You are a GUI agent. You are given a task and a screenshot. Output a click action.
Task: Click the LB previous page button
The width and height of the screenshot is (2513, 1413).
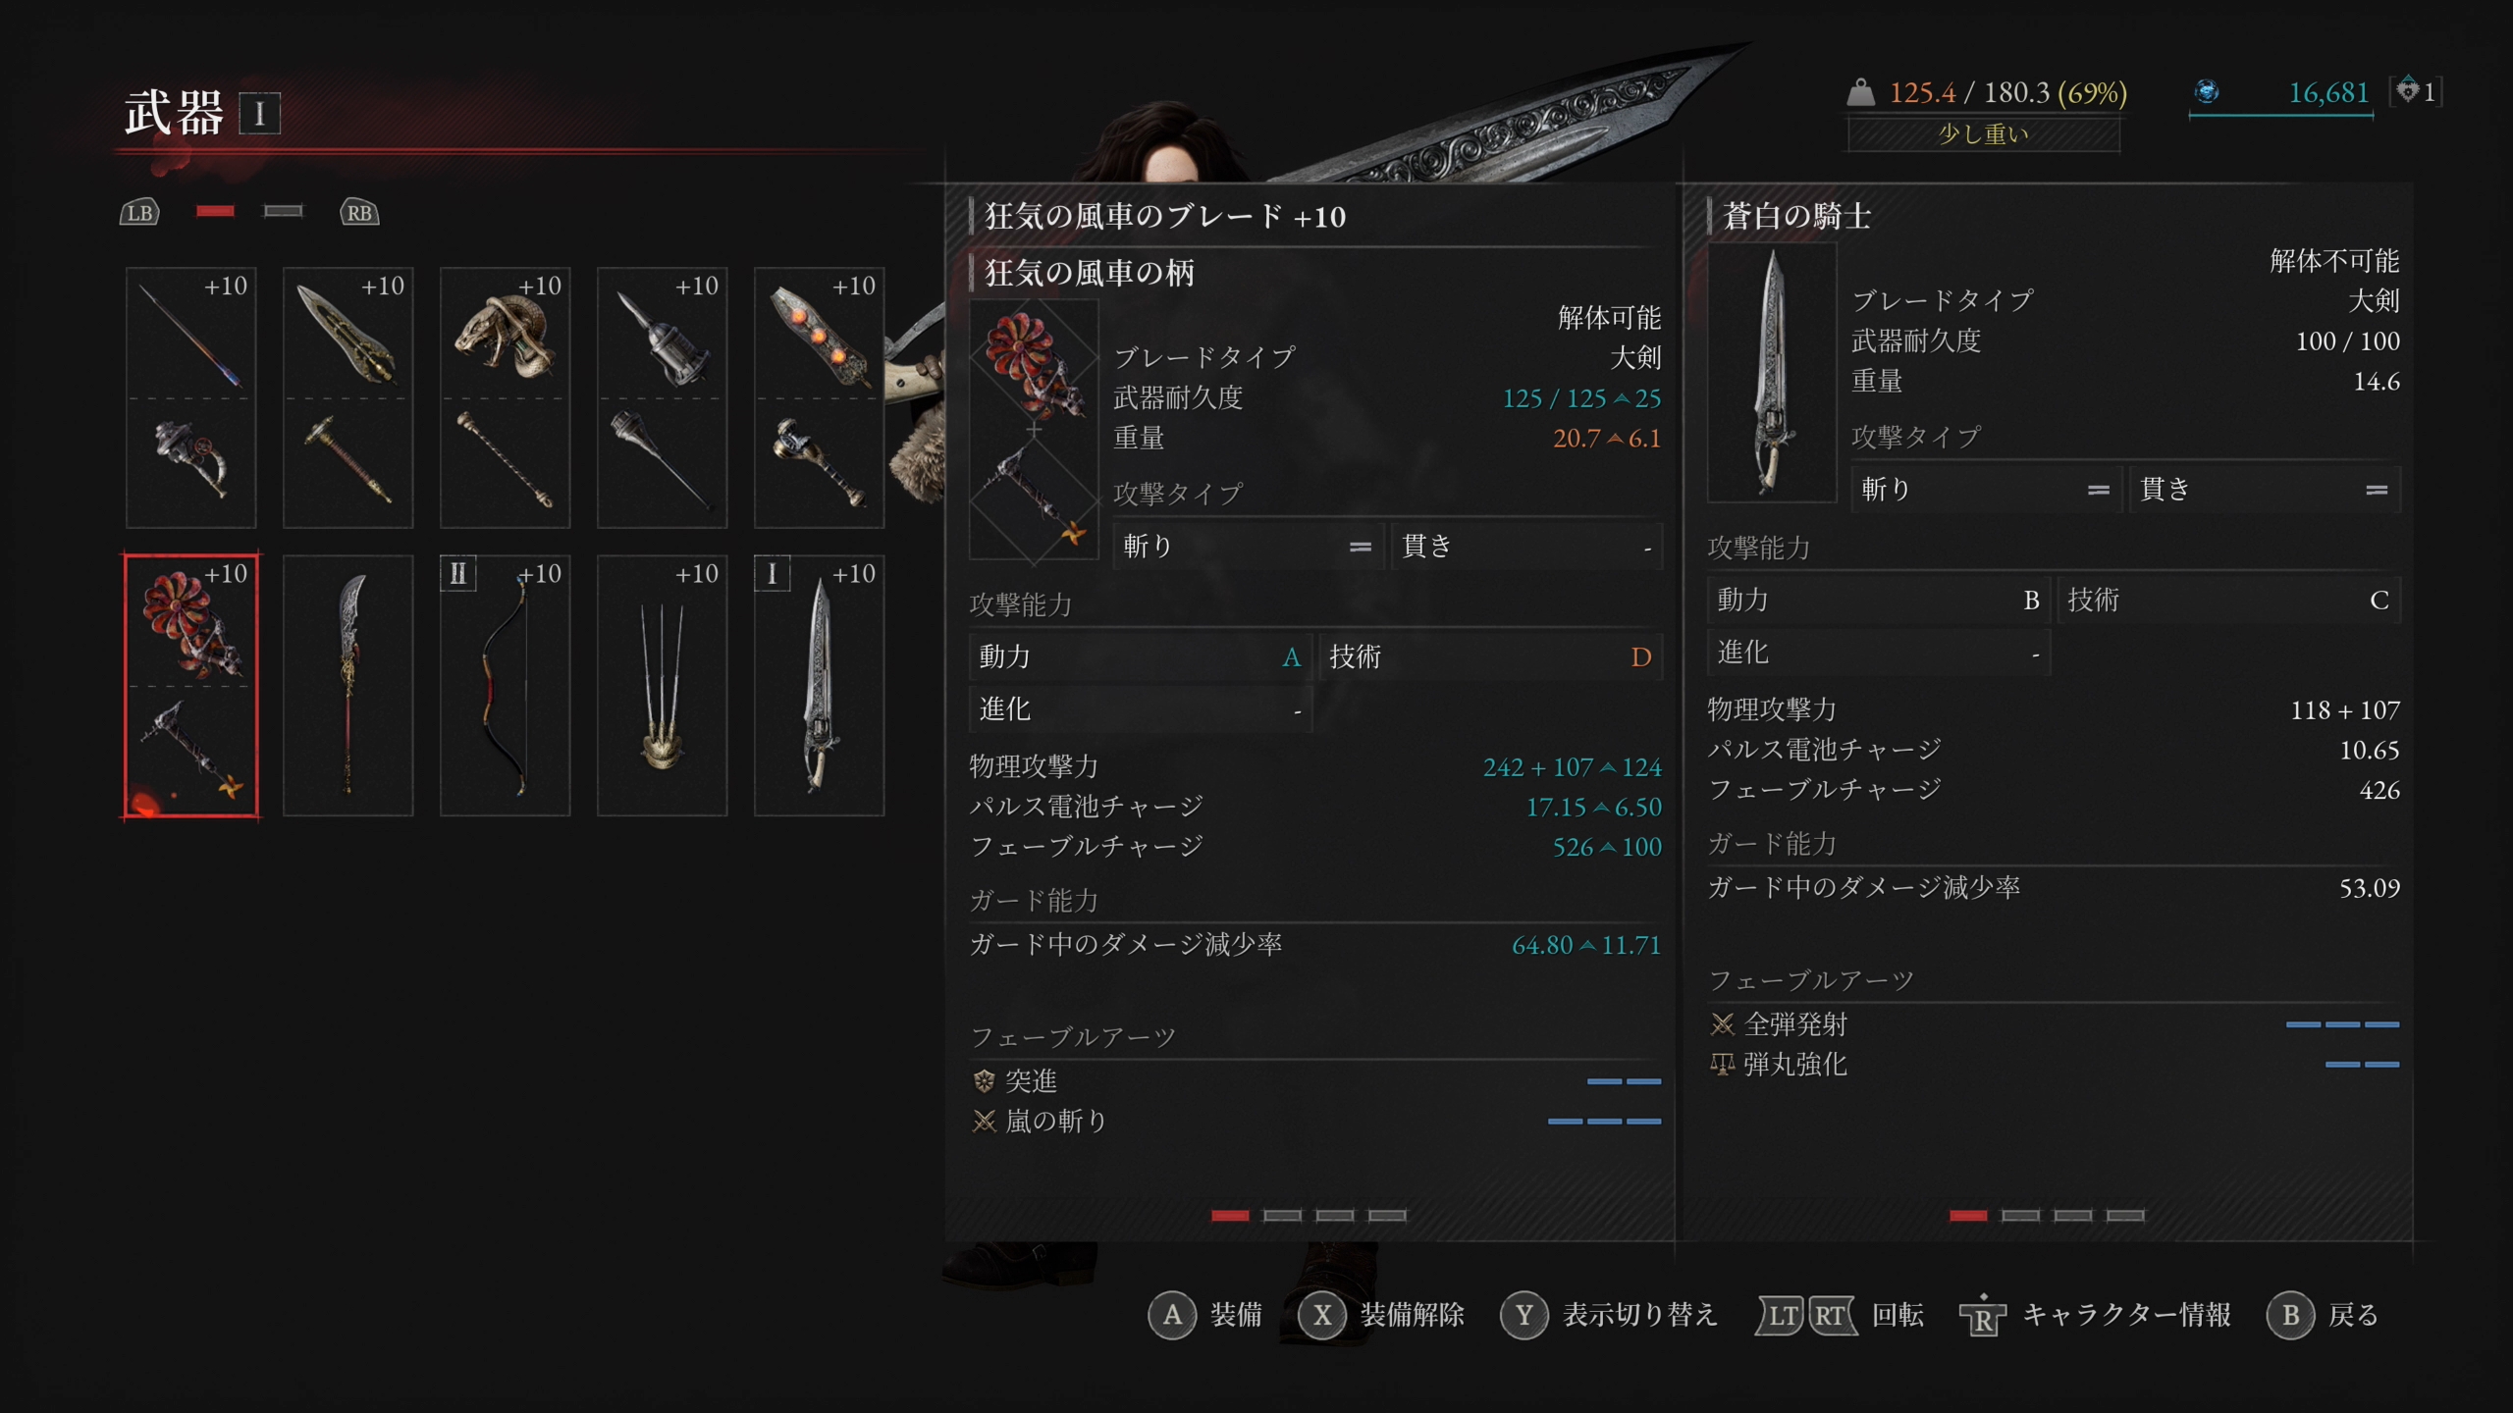click(x=139, y=212)
